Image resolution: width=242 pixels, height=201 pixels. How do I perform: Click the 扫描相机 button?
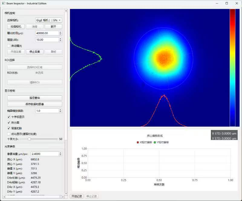tap(16, 27)
